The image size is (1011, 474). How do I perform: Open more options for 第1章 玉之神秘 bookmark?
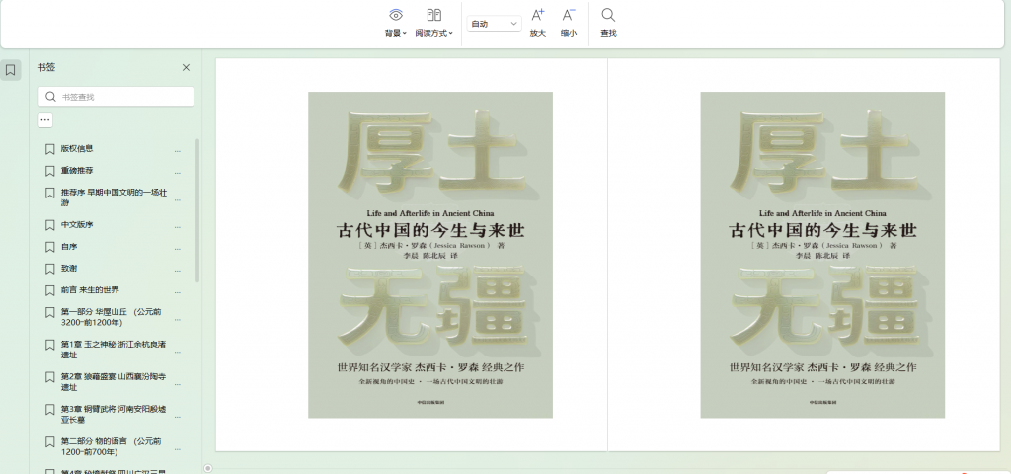coord(178,352)
